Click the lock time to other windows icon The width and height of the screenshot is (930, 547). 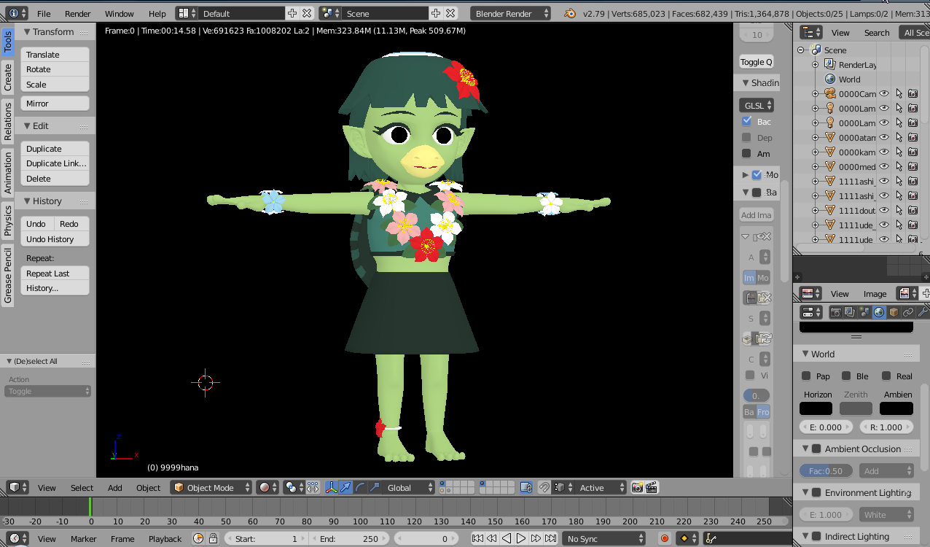213,539
